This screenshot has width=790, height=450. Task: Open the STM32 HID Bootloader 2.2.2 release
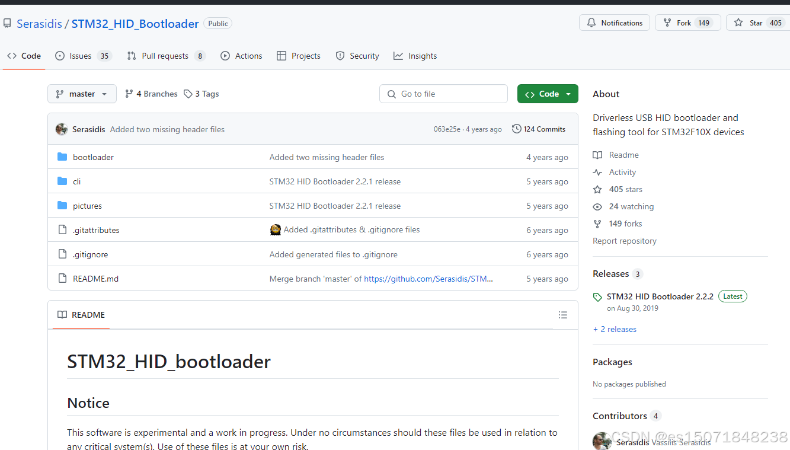pos(660,296)
